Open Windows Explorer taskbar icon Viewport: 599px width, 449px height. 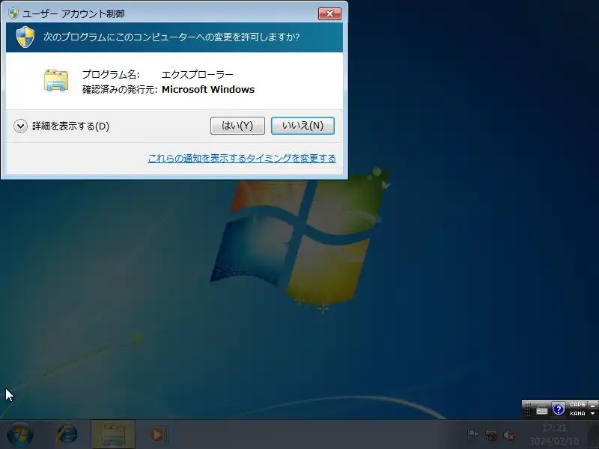(113, 435)
